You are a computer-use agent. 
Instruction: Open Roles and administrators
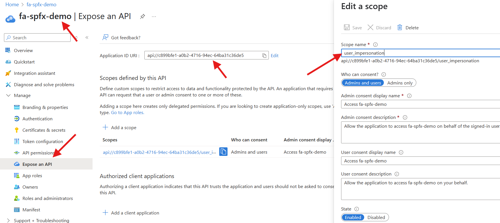pyautogui.click(x=48, y=198)
